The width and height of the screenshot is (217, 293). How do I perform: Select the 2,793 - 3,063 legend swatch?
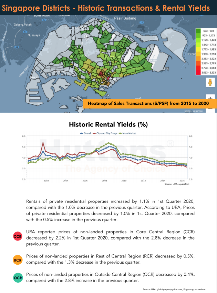pyautogui.click(x=198, y=68)
